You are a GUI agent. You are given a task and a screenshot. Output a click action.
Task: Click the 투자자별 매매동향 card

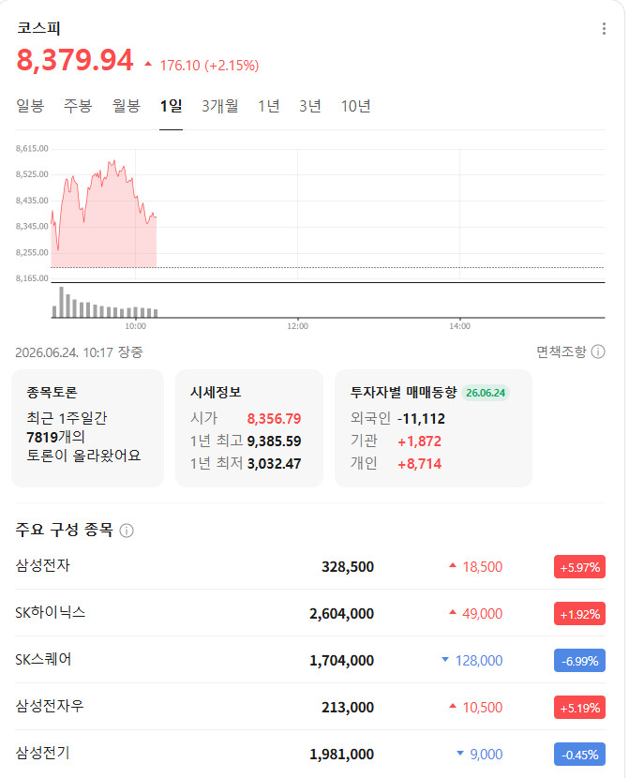click(x=433, y=428)
